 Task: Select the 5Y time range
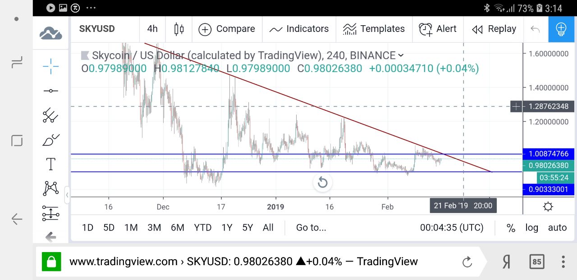click(247, 228)
